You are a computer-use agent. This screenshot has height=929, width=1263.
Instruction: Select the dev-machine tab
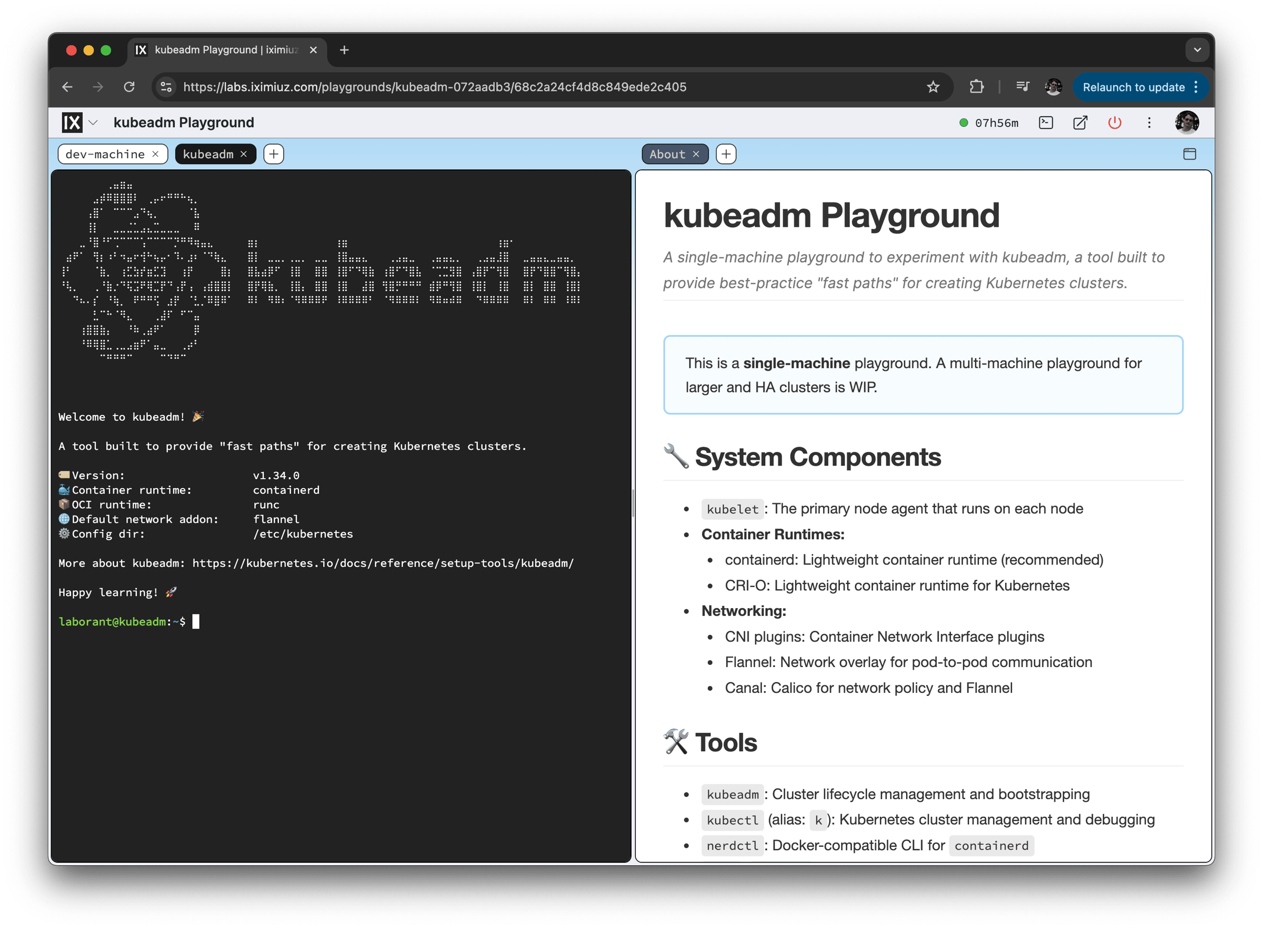coord(106,154)
